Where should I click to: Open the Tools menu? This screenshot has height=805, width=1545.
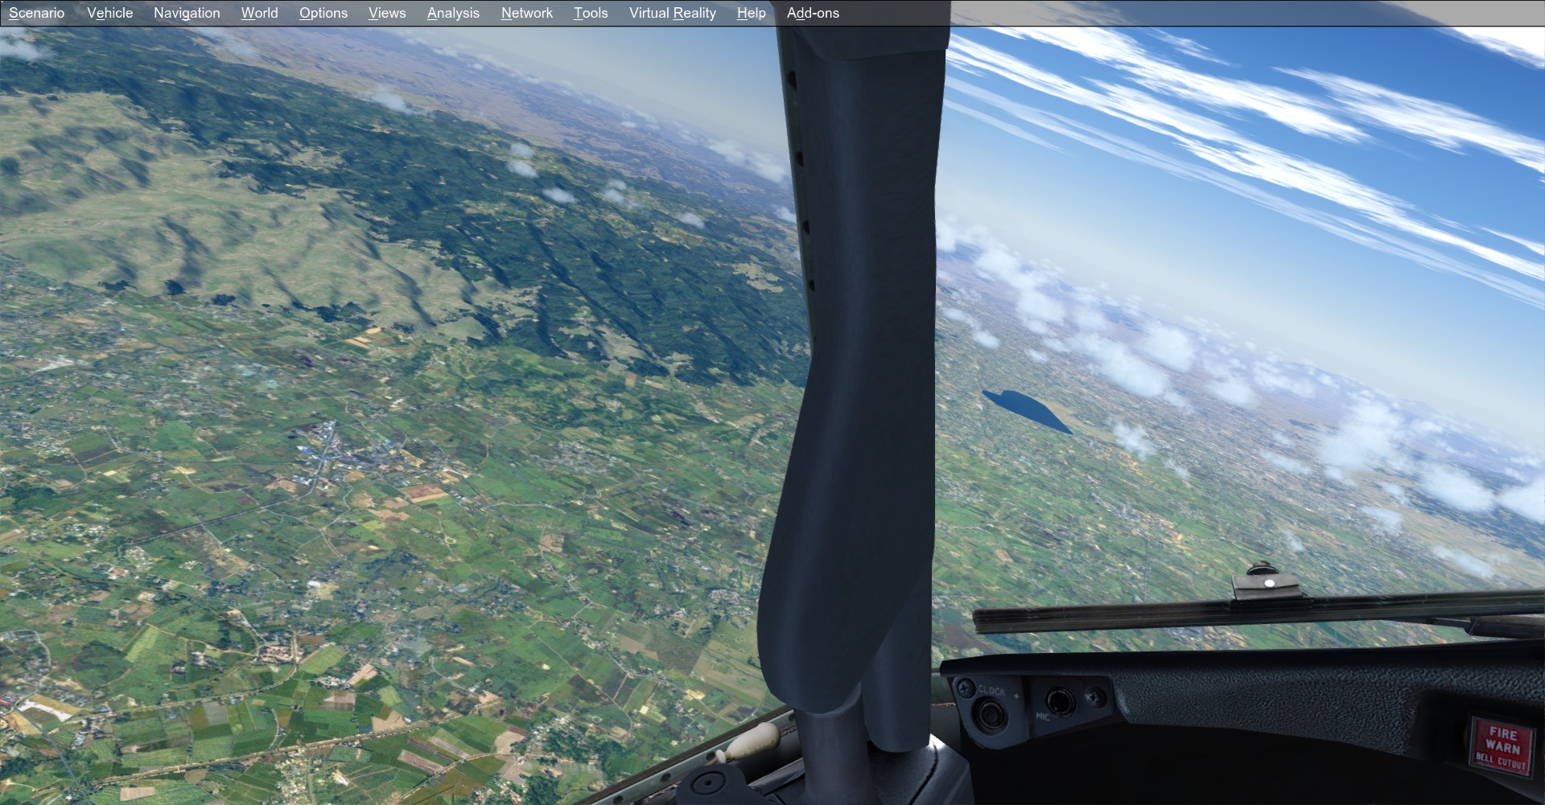590,13
